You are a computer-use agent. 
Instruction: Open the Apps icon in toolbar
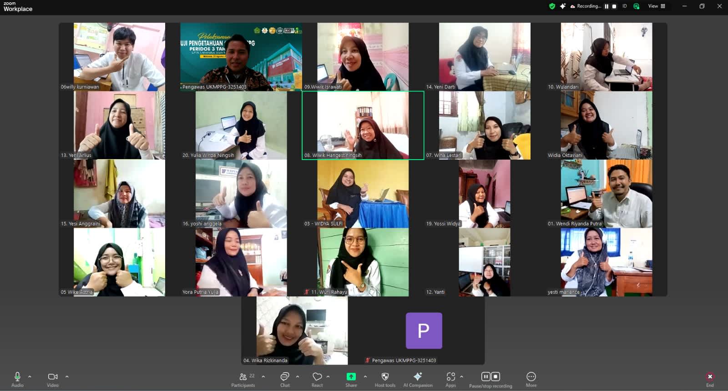450,376
